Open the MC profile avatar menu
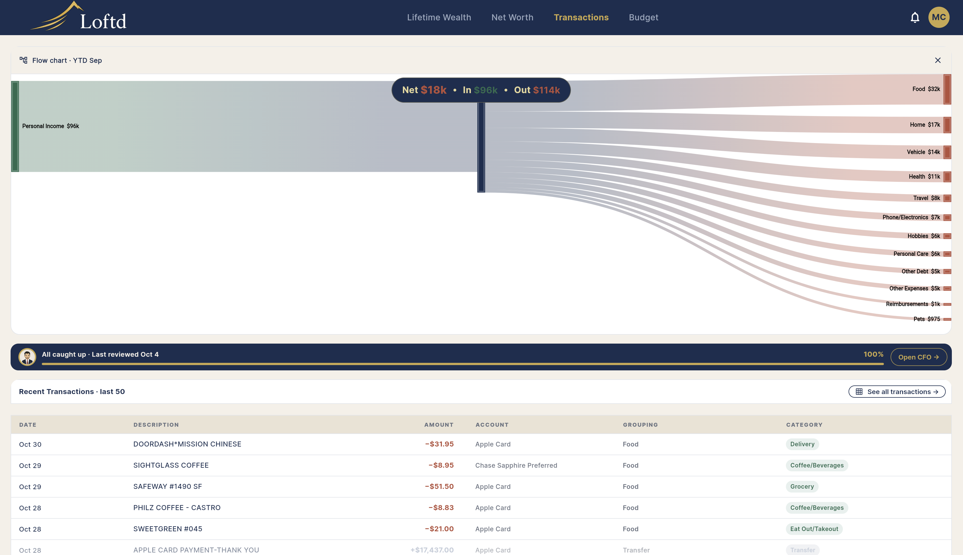Viewport: 963px width, 555px height. click(939, 17)
